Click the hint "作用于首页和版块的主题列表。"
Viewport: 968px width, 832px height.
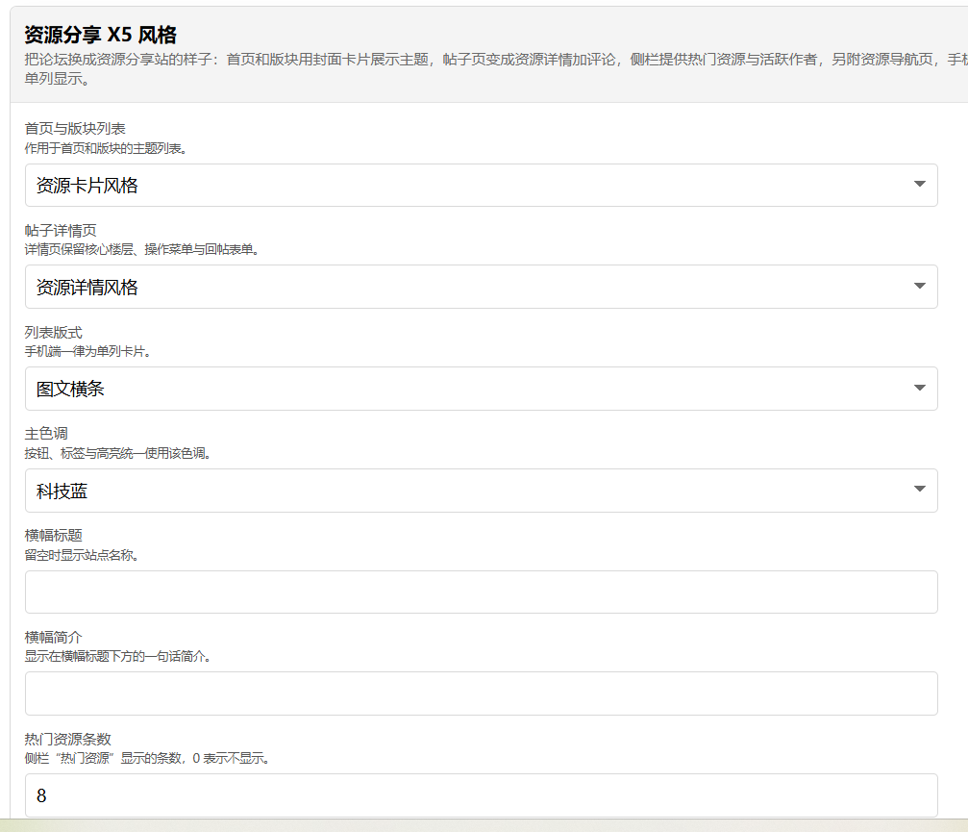106,148
